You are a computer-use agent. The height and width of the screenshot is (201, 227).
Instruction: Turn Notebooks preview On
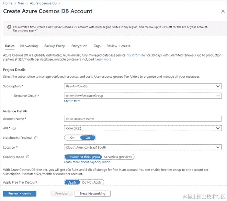(x=72, y=138)
